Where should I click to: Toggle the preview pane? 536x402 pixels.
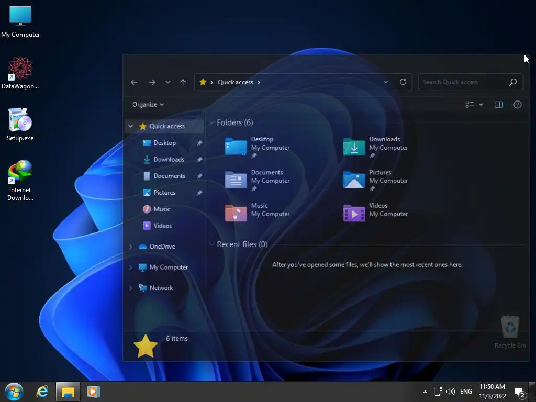pos(499,105)
